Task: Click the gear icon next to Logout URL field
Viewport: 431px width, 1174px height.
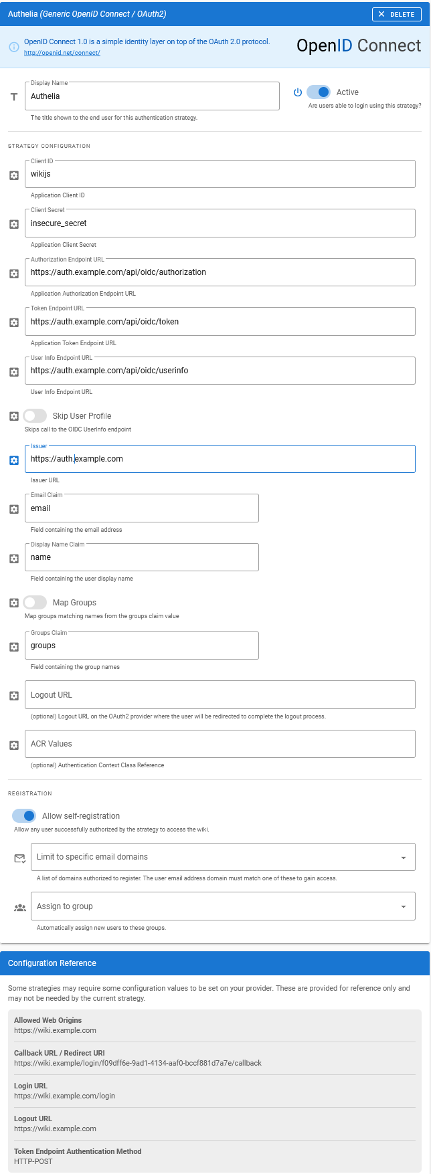Action: coord(14,696)
